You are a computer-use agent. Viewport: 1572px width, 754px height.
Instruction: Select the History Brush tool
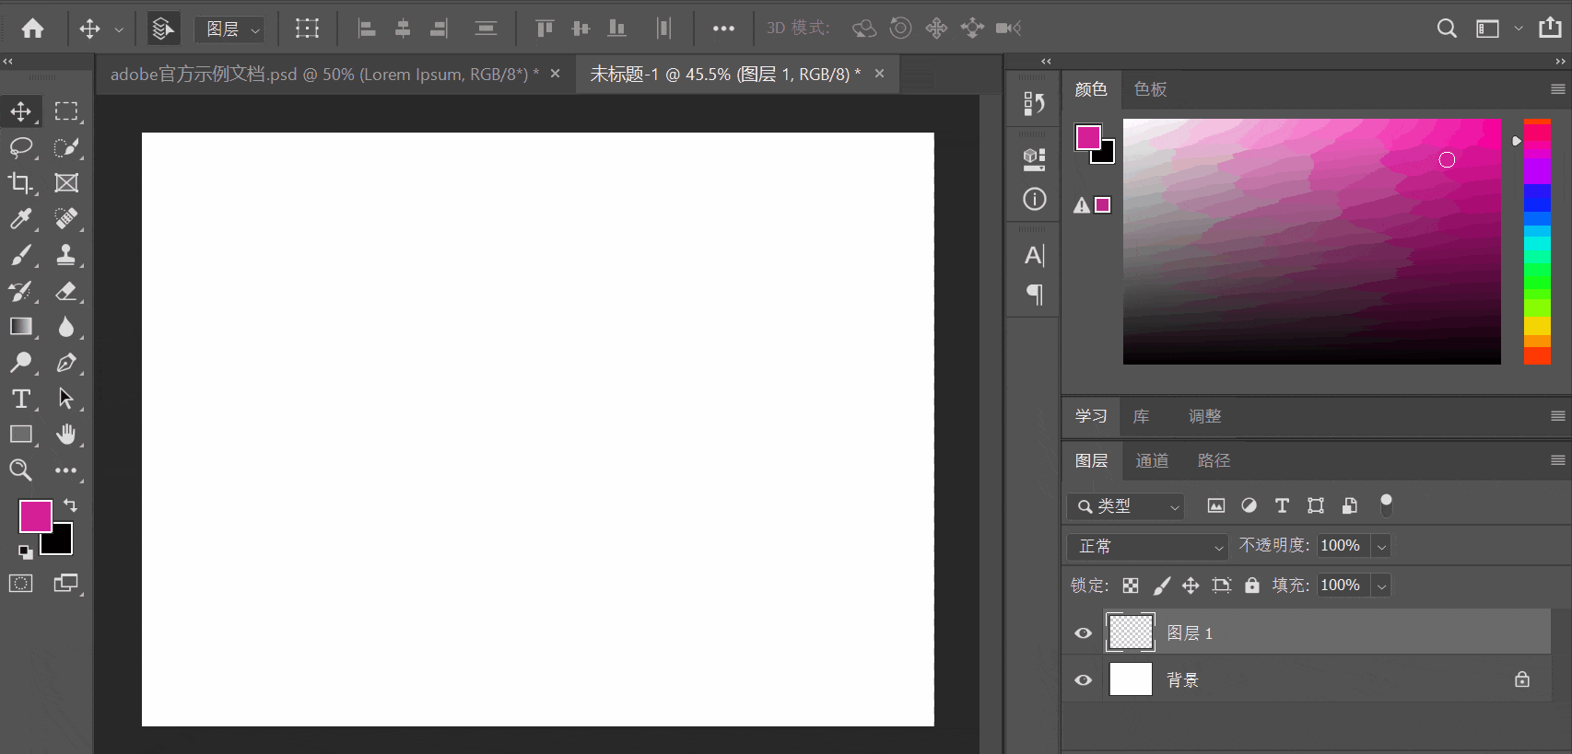point(20,291)
